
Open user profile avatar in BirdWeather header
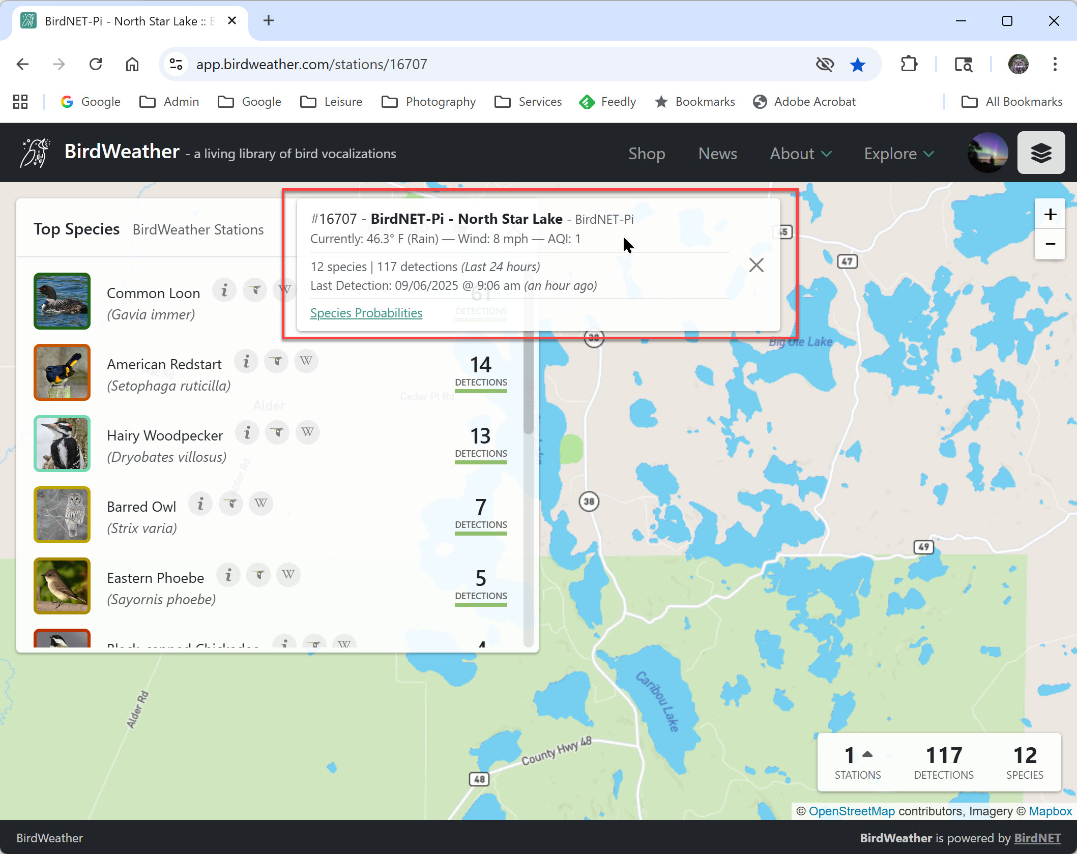tap(987, 153)
